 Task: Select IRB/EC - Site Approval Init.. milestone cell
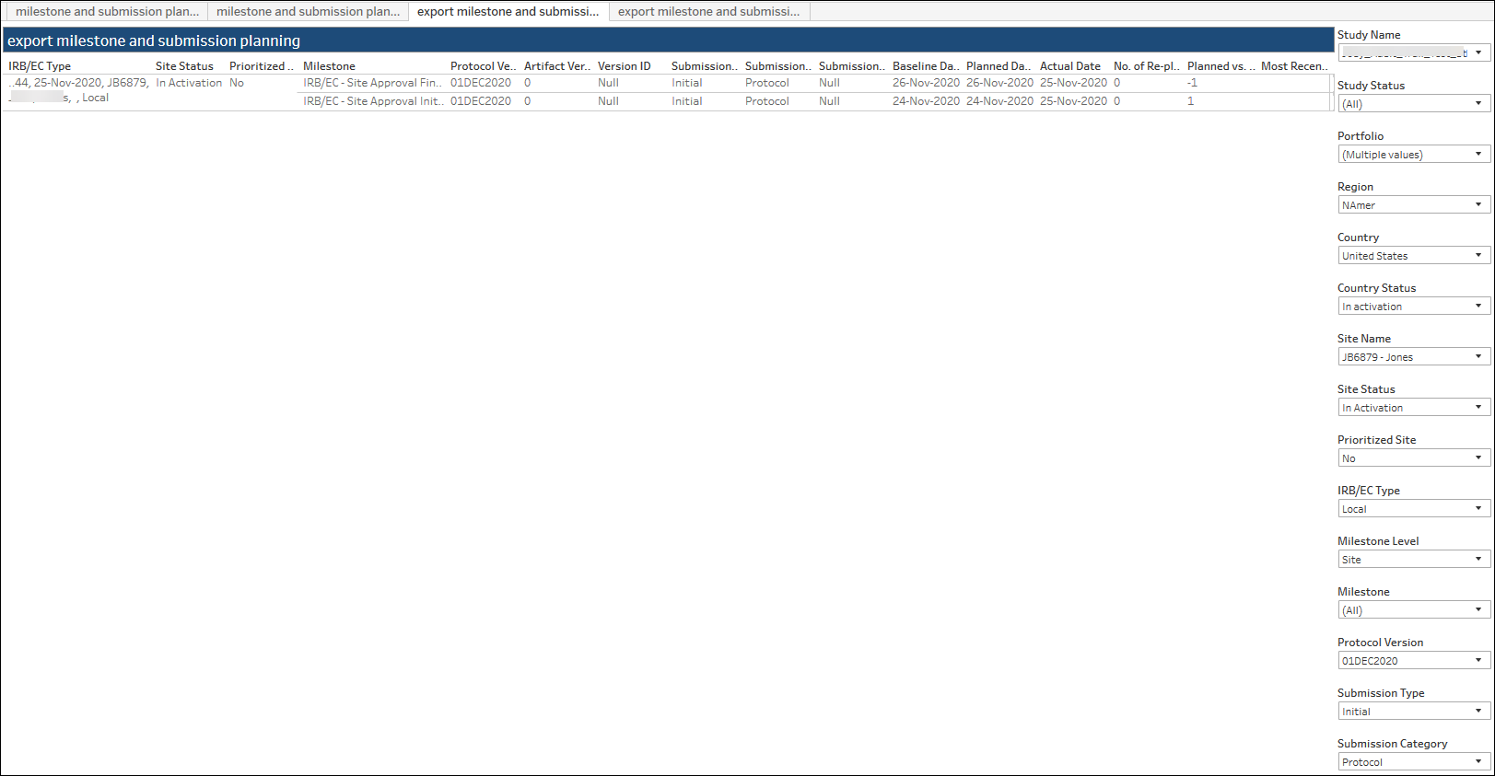[x=373, y=101]
